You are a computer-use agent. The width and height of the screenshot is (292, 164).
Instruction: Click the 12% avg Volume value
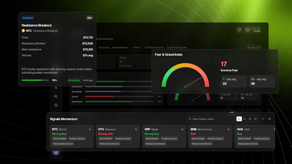click(88, 55)
